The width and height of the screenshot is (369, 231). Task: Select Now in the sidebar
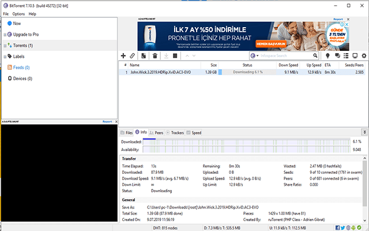point(17,23)
